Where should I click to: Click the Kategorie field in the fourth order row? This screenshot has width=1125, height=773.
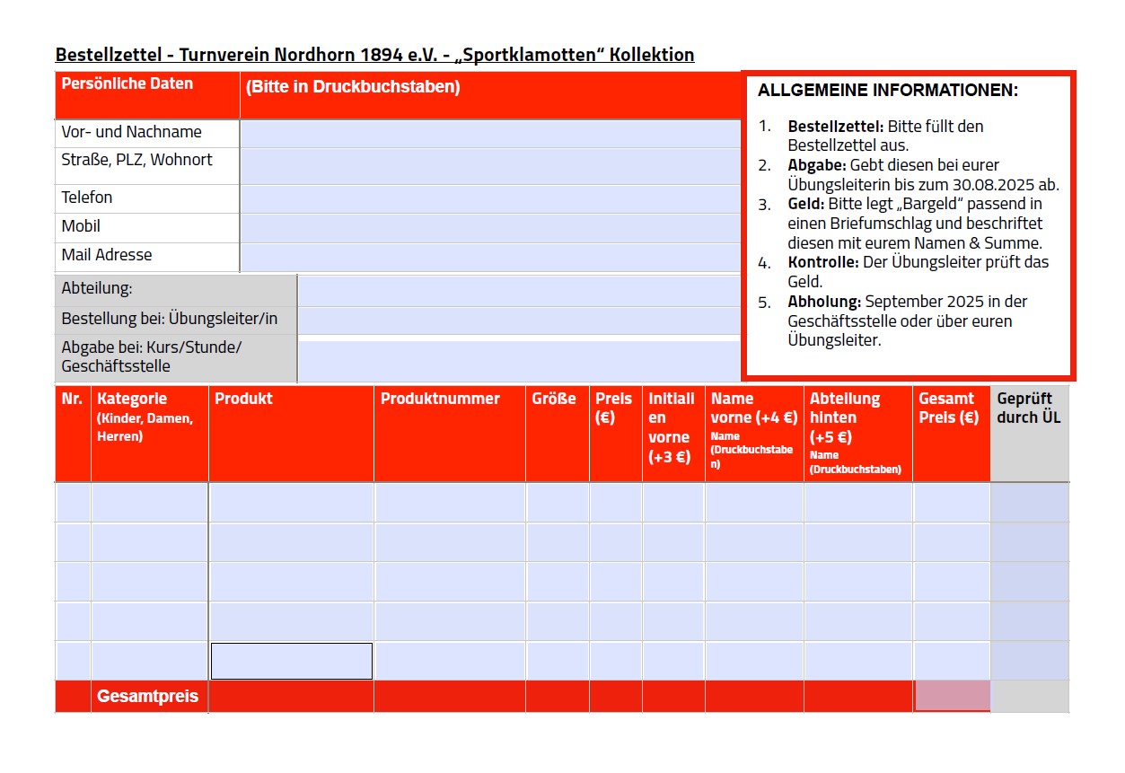[x=149, y=621]
